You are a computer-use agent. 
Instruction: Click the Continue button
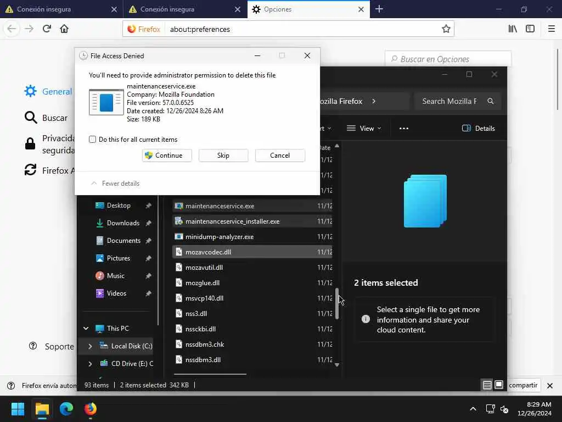tap(167, 156)
